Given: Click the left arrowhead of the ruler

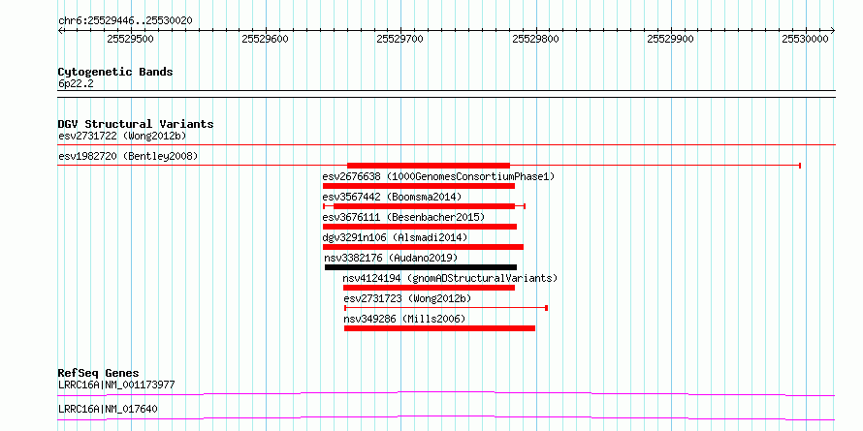Looking at the screenshot, I should point(60,31).
